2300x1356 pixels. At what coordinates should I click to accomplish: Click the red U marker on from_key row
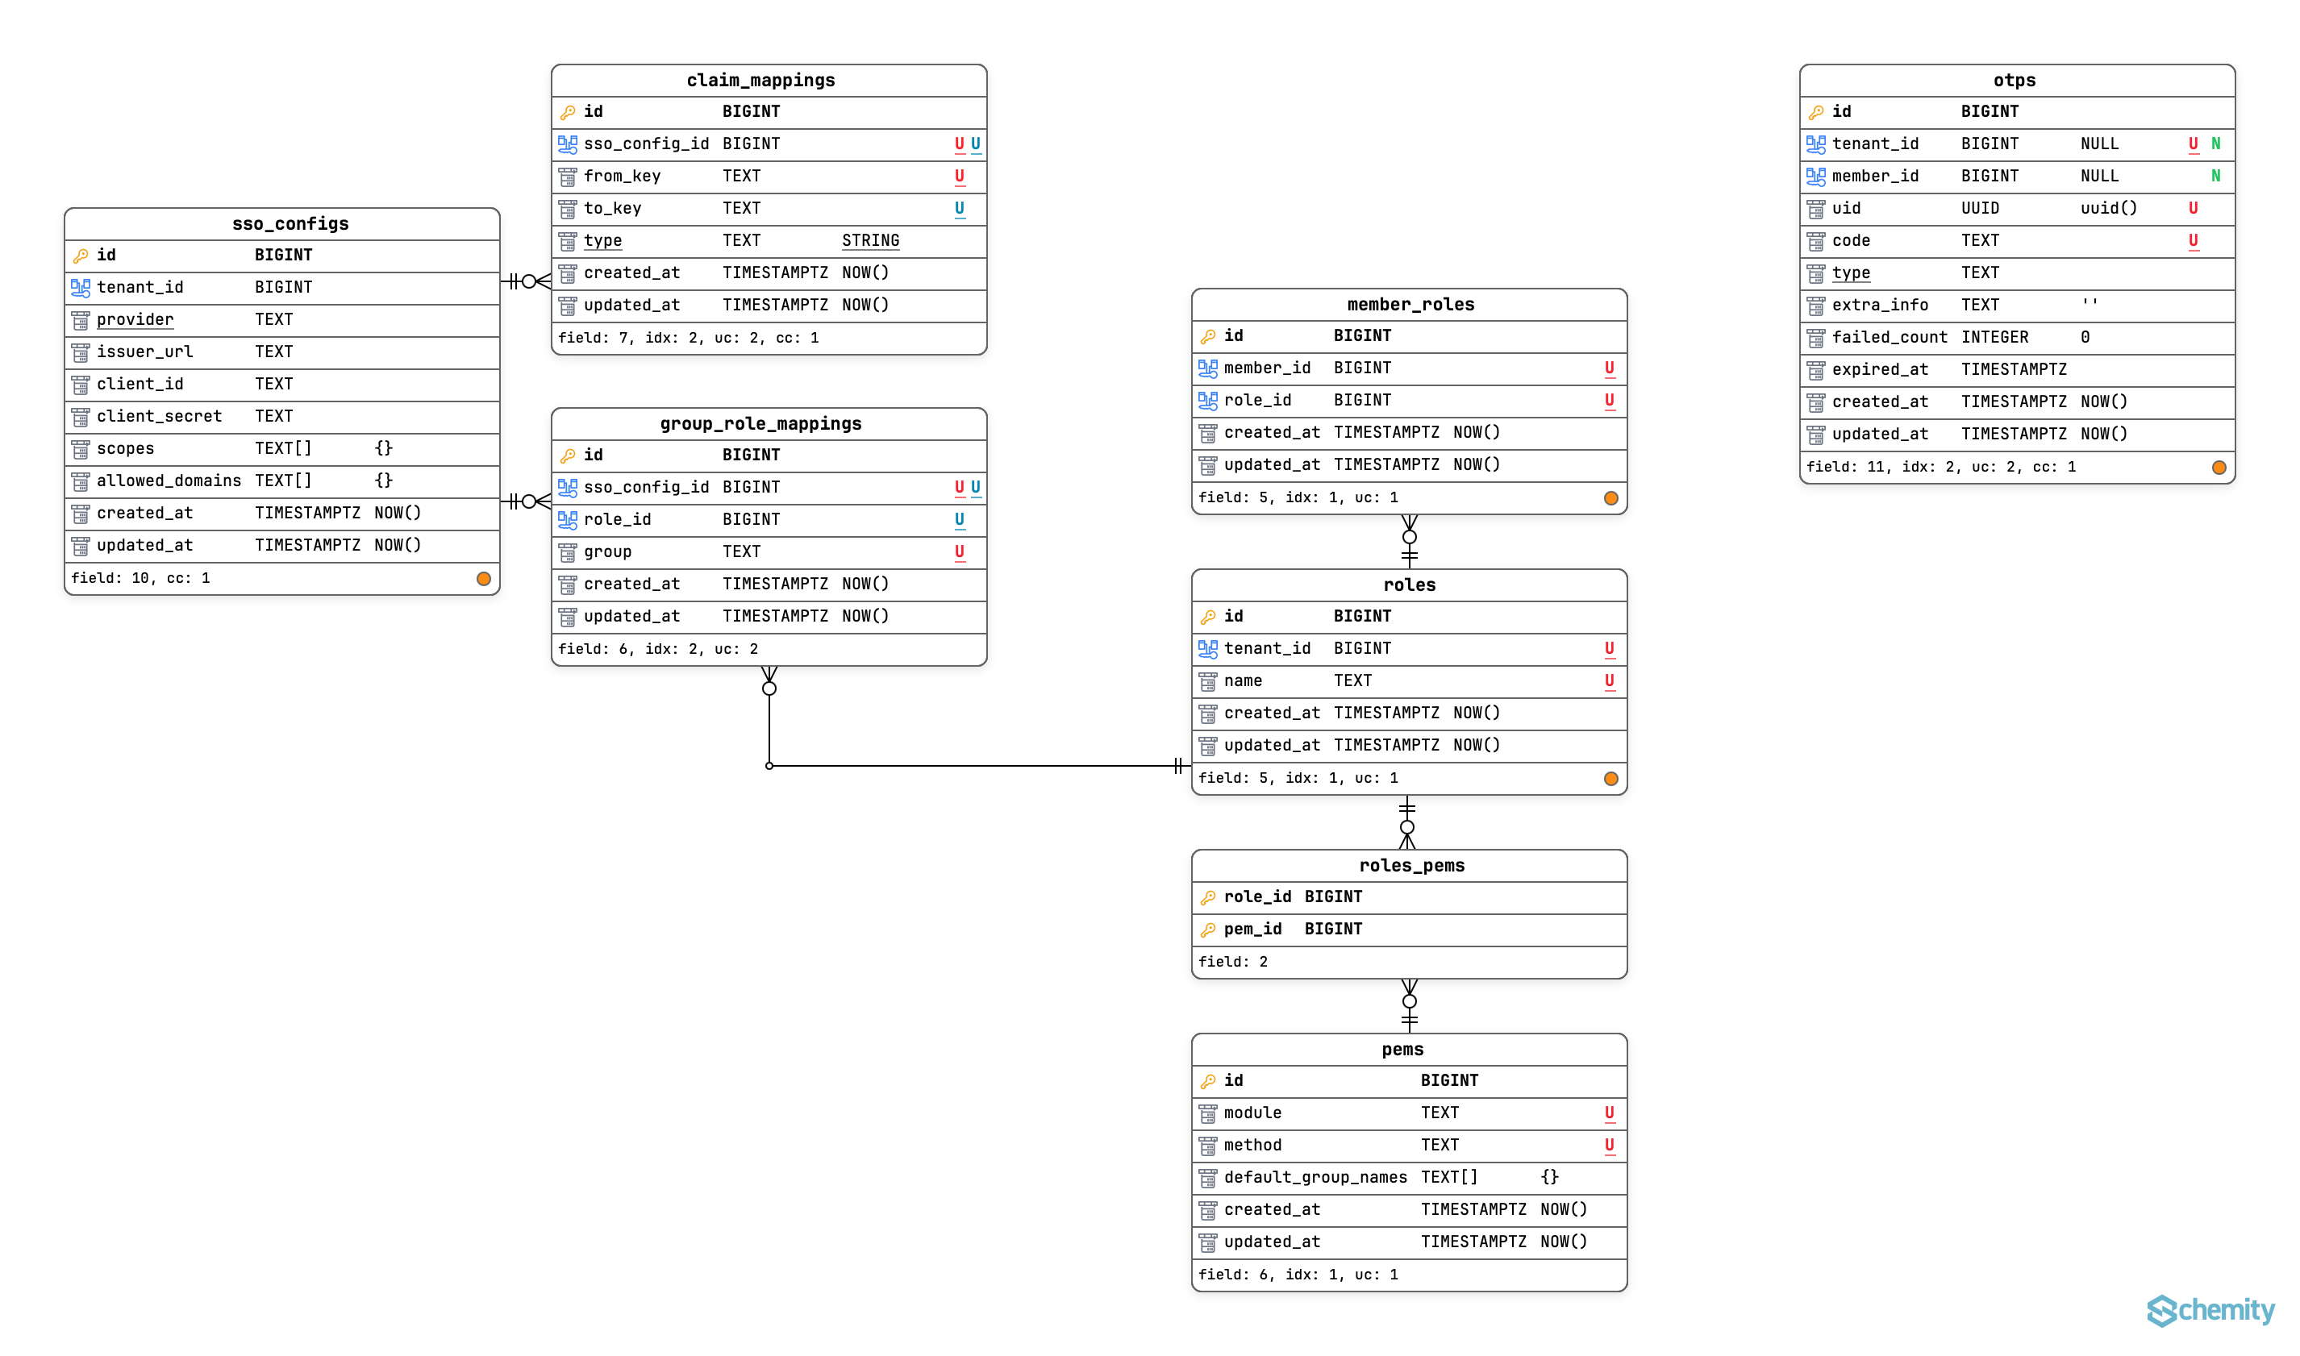960,177
